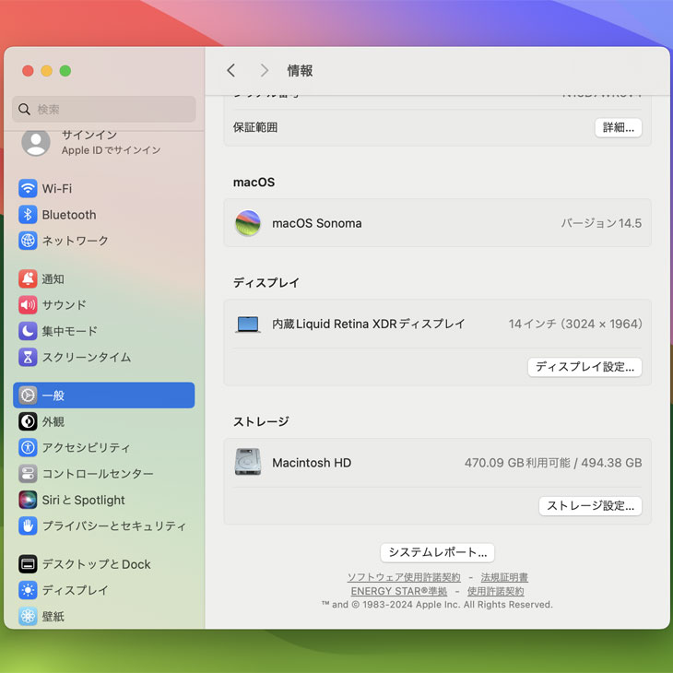Open the ディスプレイ sun icon in sidebar
The width and height of the screenshot is (673, 673).
(28, 590)
